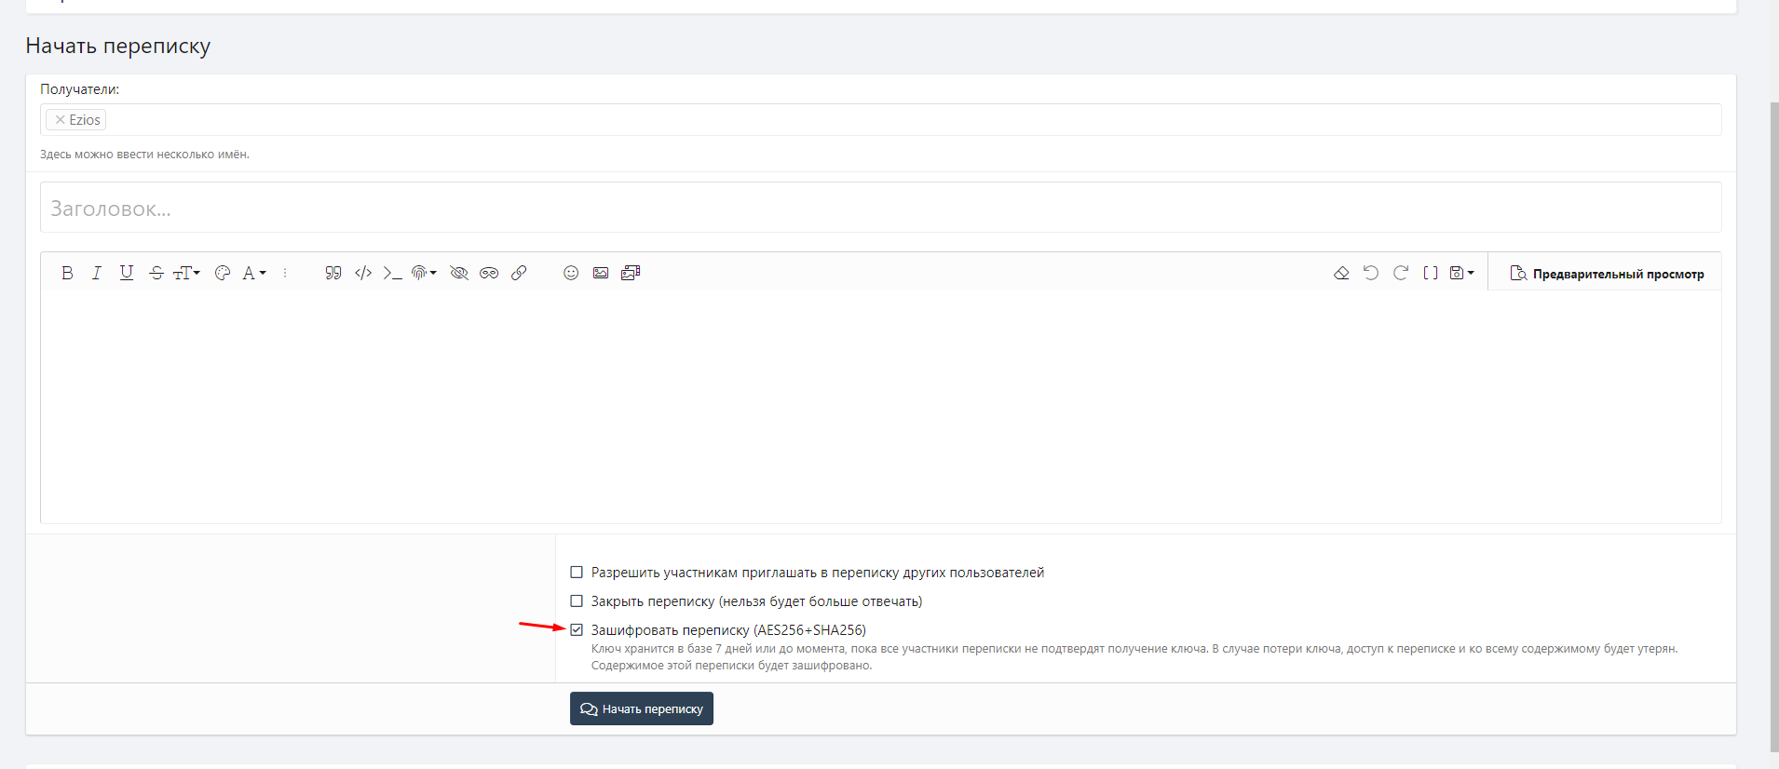
Task: Insert a code block
Action: pos(363,273)
